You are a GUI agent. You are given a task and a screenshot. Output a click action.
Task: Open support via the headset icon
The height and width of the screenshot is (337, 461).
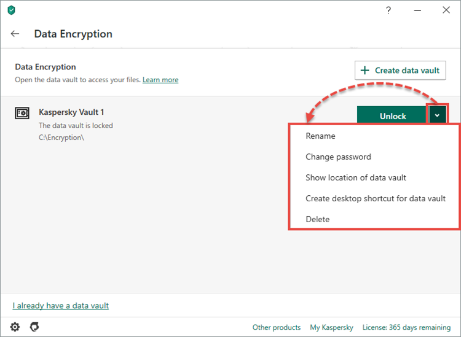35,327
